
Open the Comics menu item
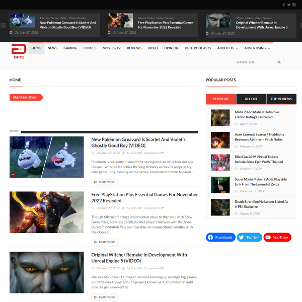pos(90,48)
